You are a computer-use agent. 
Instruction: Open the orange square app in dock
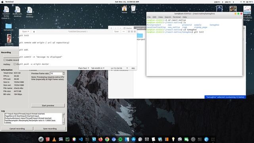167,139
